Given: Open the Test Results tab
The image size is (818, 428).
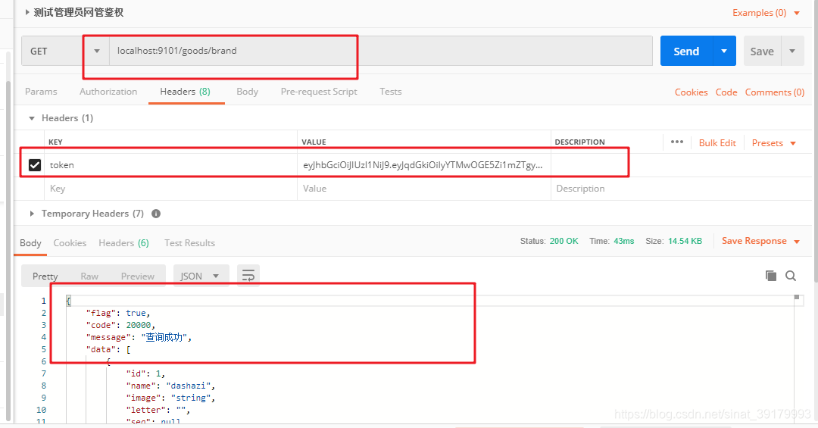Looking at the screenshot, I should tap(189, 242).
